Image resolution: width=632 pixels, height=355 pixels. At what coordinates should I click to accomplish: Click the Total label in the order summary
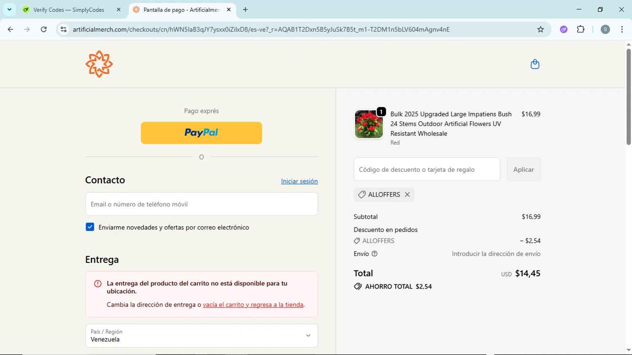[363, 273]
